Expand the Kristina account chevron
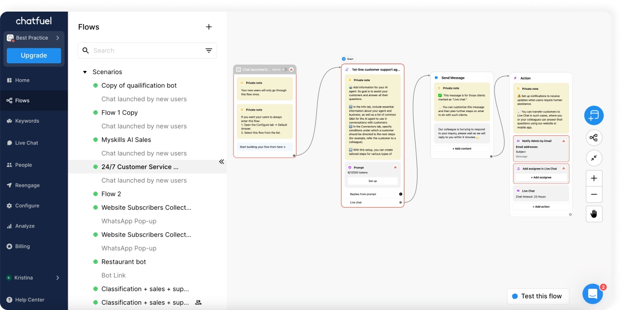The image size is (623, 310). [57, 278]
